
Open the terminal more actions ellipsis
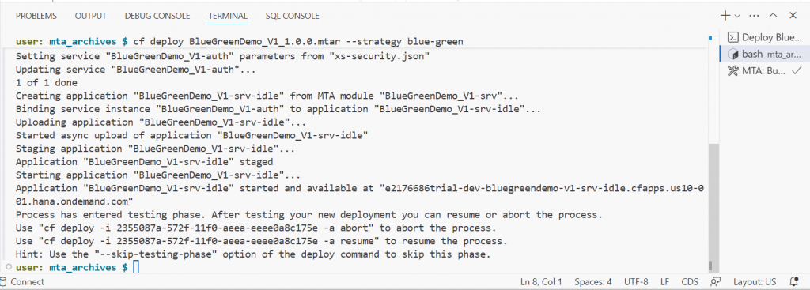[x=754, y=16]
